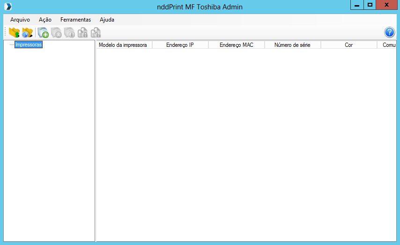This screenshot has height=245, width=400.
Task: Click the nddPrint logo in title bar
Action: point(7,7)
